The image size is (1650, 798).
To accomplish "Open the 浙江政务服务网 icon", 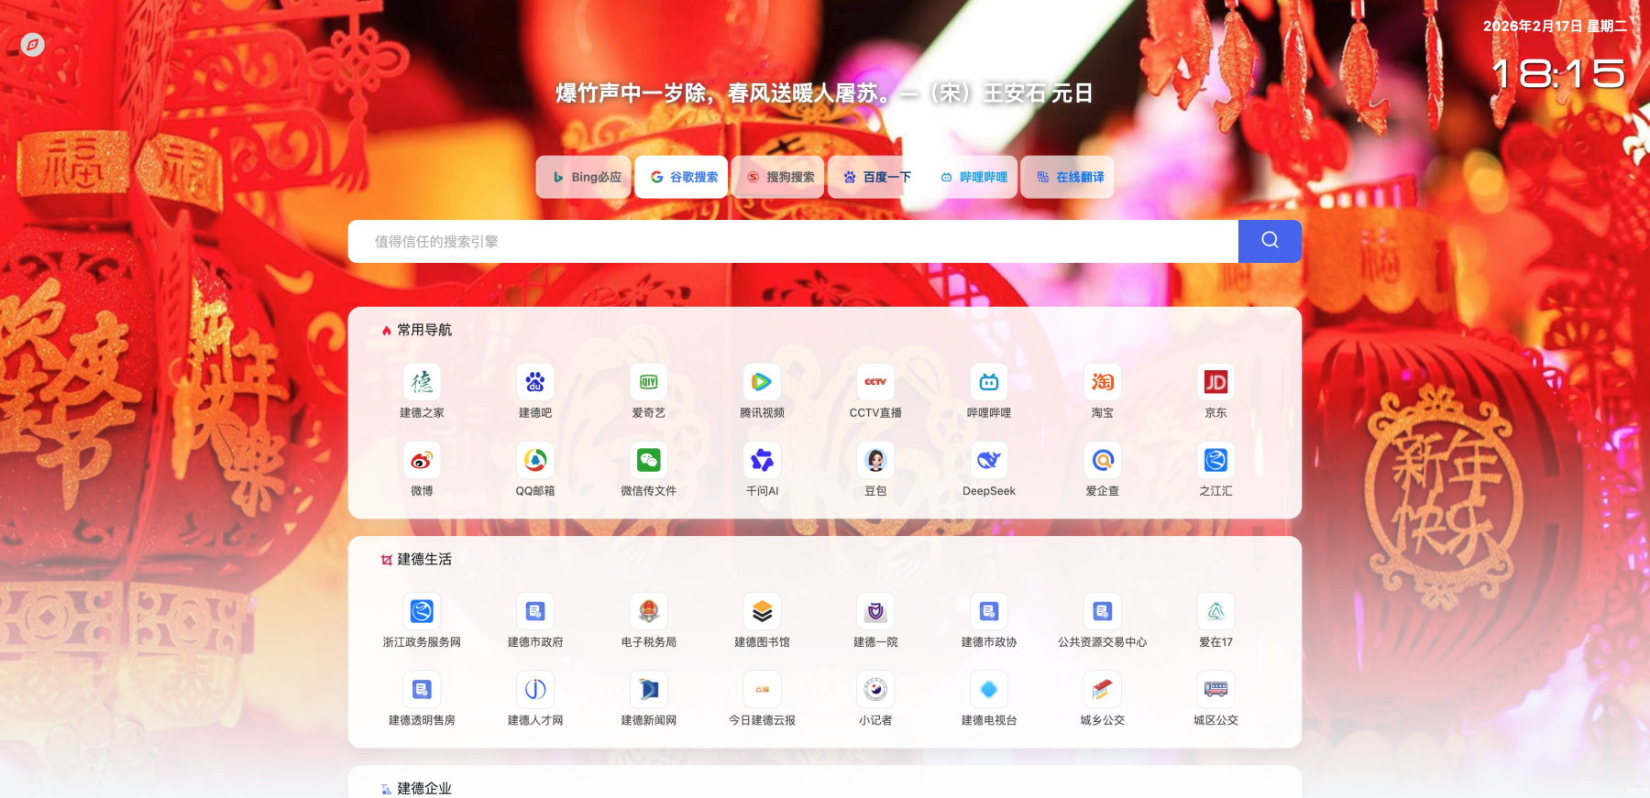I will [x=422, y=611].
